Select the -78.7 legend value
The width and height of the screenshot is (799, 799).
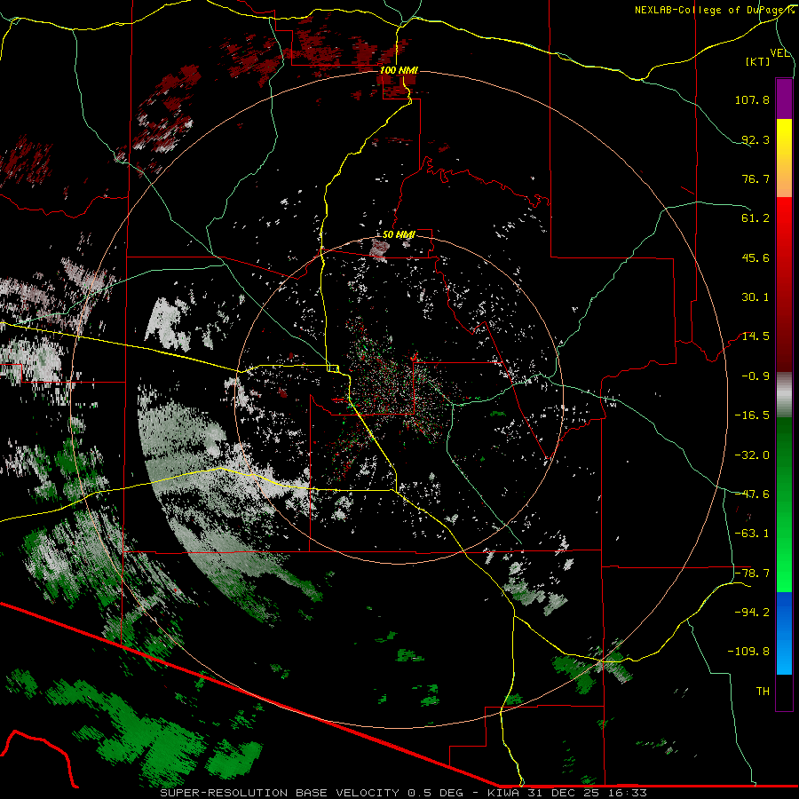[752, 573]
